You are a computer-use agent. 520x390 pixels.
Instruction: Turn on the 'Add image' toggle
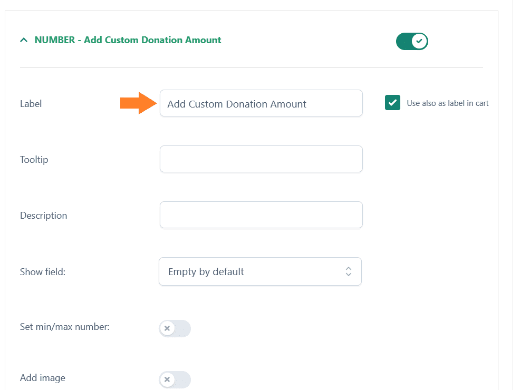[175, 379]
